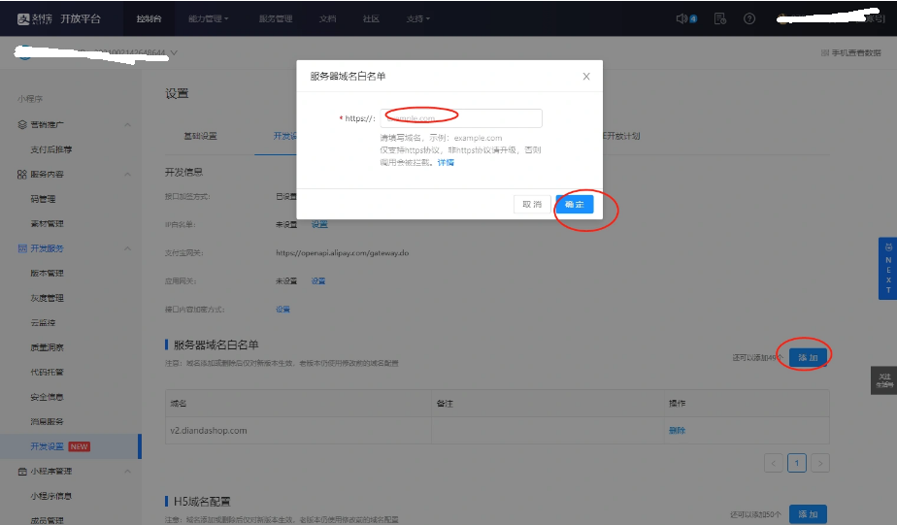This screenshot has width=897, height=525.
Task: Click the 开发服务 sidebar icon
Action: [22, 248]
